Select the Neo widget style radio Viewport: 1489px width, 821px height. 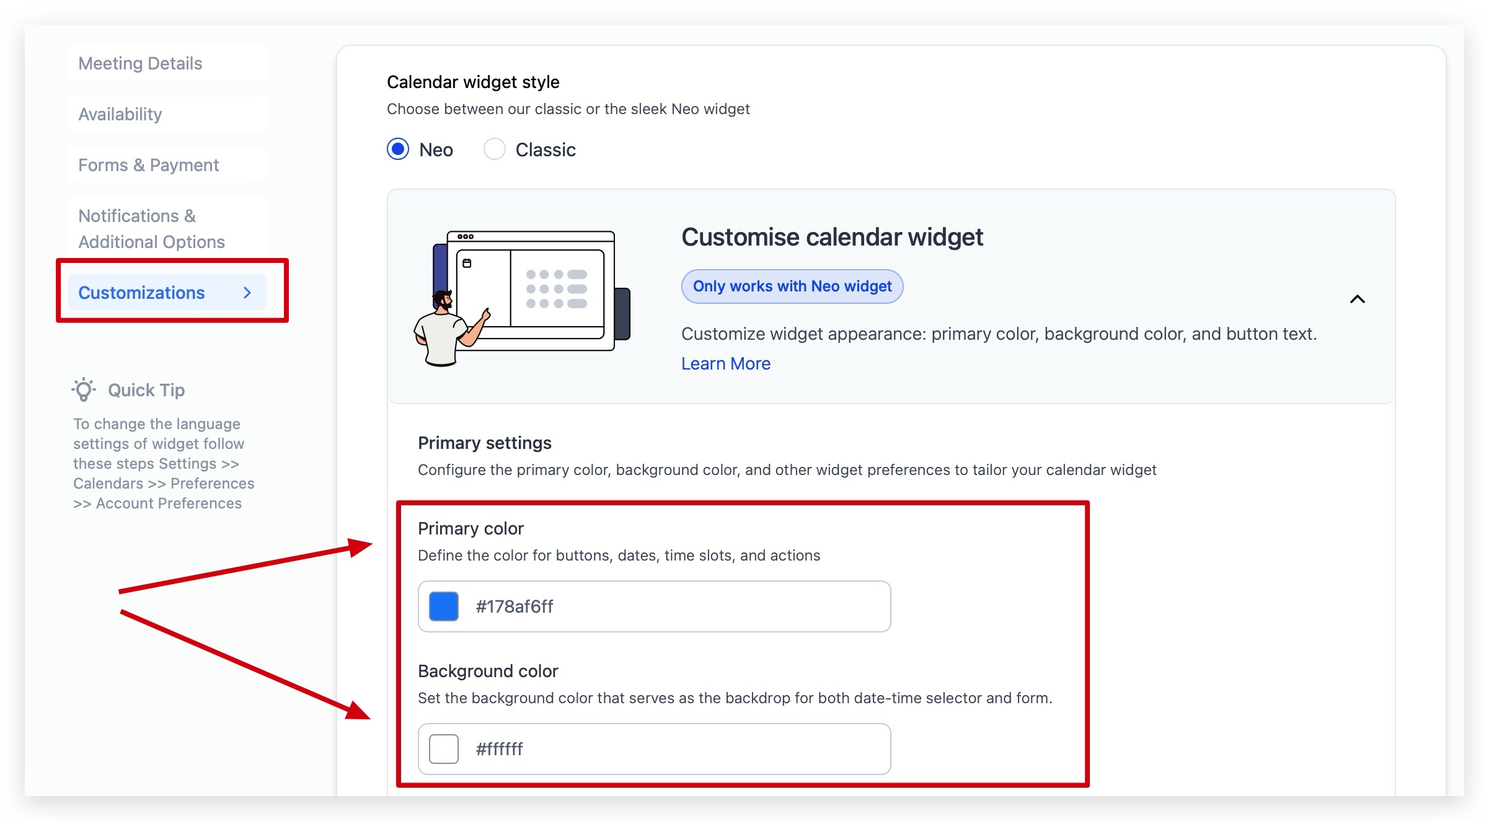point(398,149)
